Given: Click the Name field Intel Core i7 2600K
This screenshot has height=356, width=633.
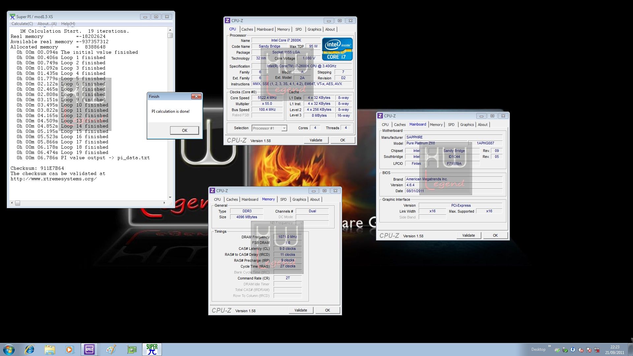Looking at the screenshot, I should 286,41.
